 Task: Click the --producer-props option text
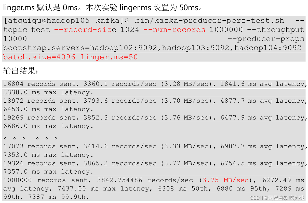[266, 39]
